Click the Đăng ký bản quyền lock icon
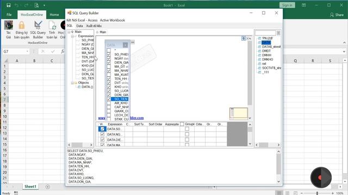This screenshot has width=348, height=195. click(22, 25)
